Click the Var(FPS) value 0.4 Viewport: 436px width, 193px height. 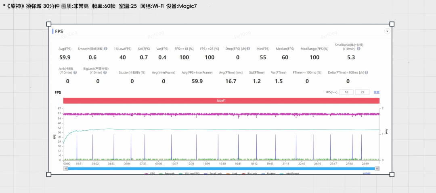[162, 57]
